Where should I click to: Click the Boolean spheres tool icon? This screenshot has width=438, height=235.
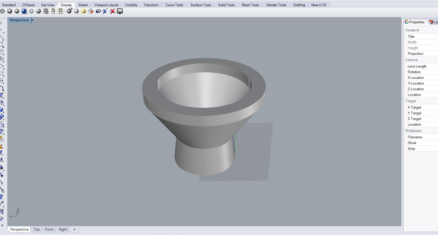pos(2,117)
